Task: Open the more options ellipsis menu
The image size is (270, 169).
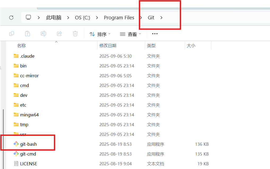Action: 155,34
